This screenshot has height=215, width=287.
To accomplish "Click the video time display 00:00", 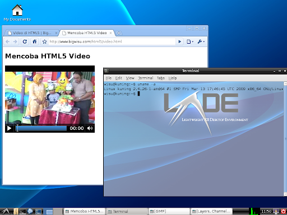I will (77, 128).
